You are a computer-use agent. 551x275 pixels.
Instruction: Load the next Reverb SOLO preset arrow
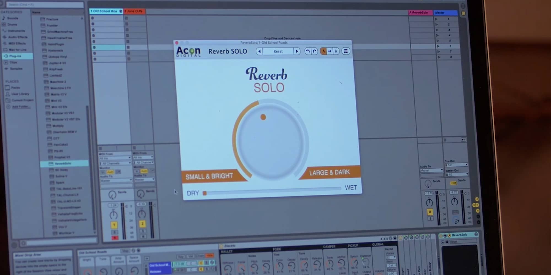coord(297,51)
